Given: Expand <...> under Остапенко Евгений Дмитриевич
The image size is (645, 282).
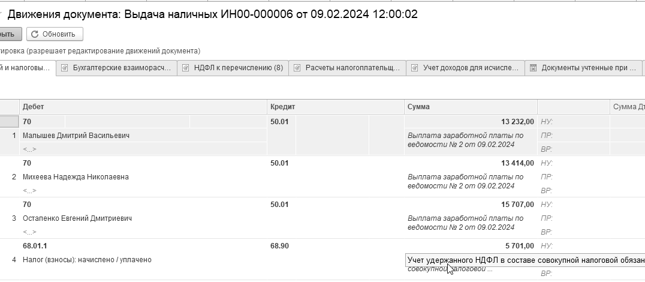Looking at the screenshot, I should click(x=29, y=232).
